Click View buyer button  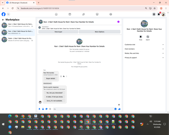[x=58, y=32]
